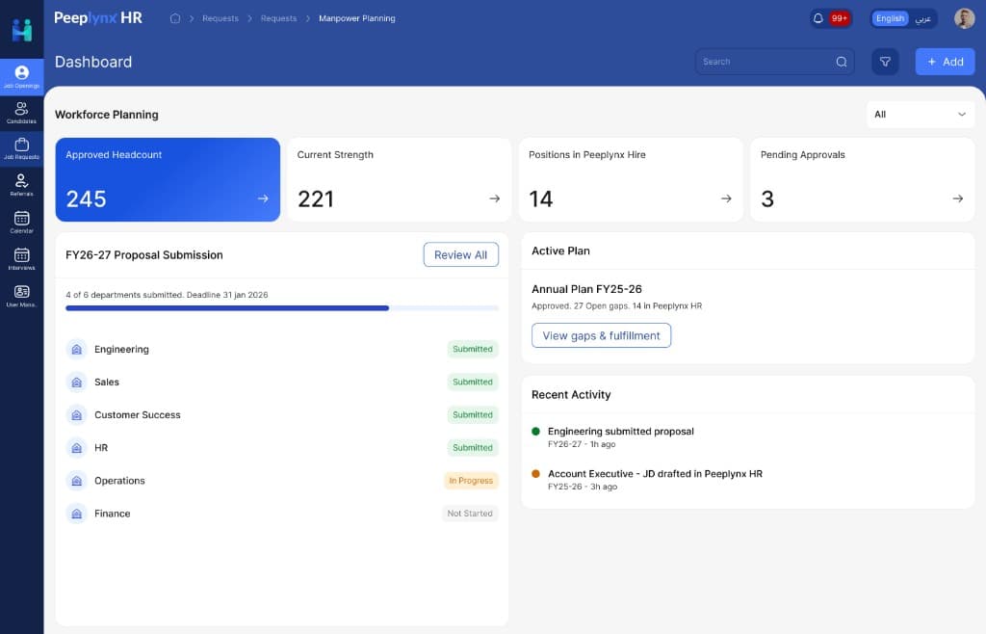Click HR Submitted status badge

point(472,448)
